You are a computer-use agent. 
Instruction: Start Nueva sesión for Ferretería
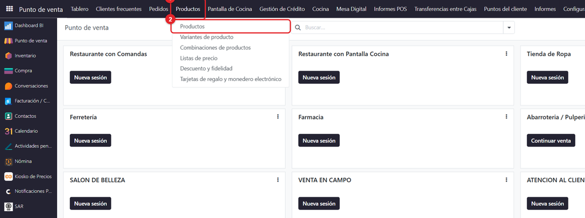90,140
